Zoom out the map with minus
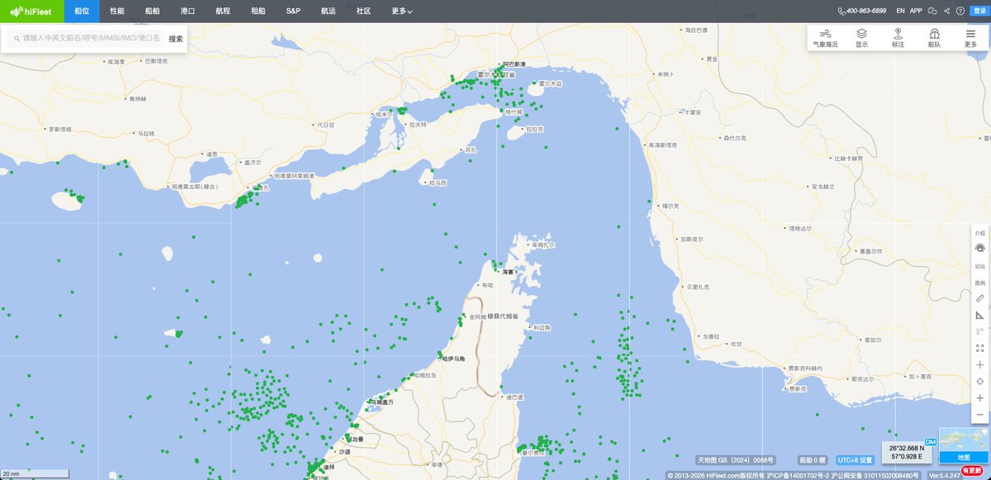Image resolution: width=991 pixels, height=480 pixels. click(980, 414)
